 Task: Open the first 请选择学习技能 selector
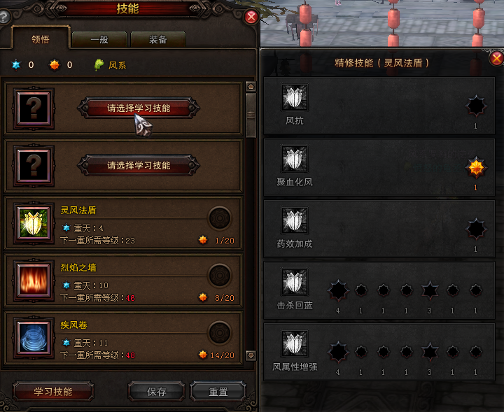coord(139,108)
